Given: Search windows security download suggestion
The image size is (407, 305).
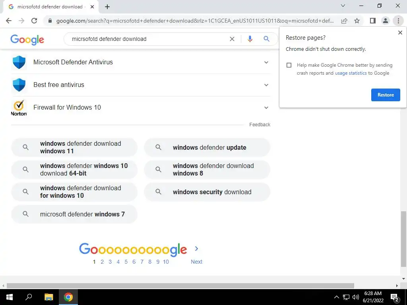Looking at the screenshot, I should 207,192.
